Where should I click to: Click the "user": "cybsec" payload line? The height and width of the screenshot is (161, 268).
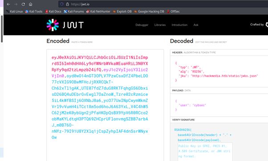click(192, 105)
